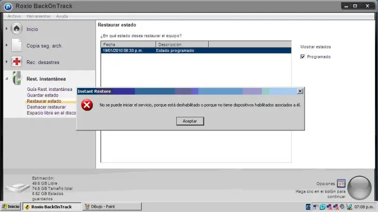Click the 74.5 GB Tamaño total text
Viewport: 378px width, 212px height.
tap(52, 188)
